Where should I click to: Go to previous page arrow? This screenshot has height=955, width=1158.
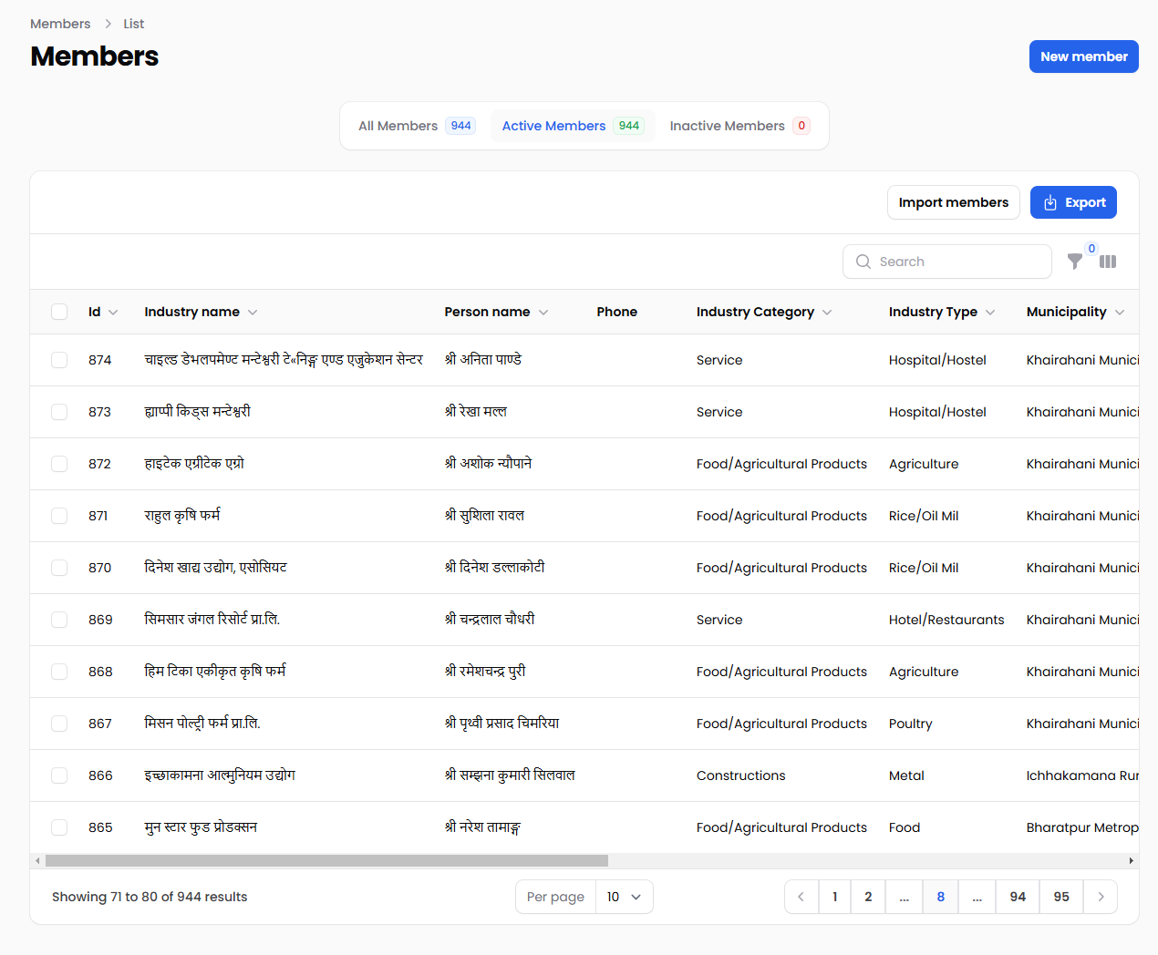(801, 897)
